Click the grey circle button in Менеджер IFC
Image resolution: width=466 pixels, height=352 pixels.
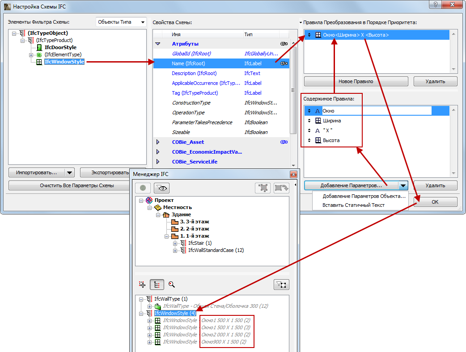[x=143, y=188]
